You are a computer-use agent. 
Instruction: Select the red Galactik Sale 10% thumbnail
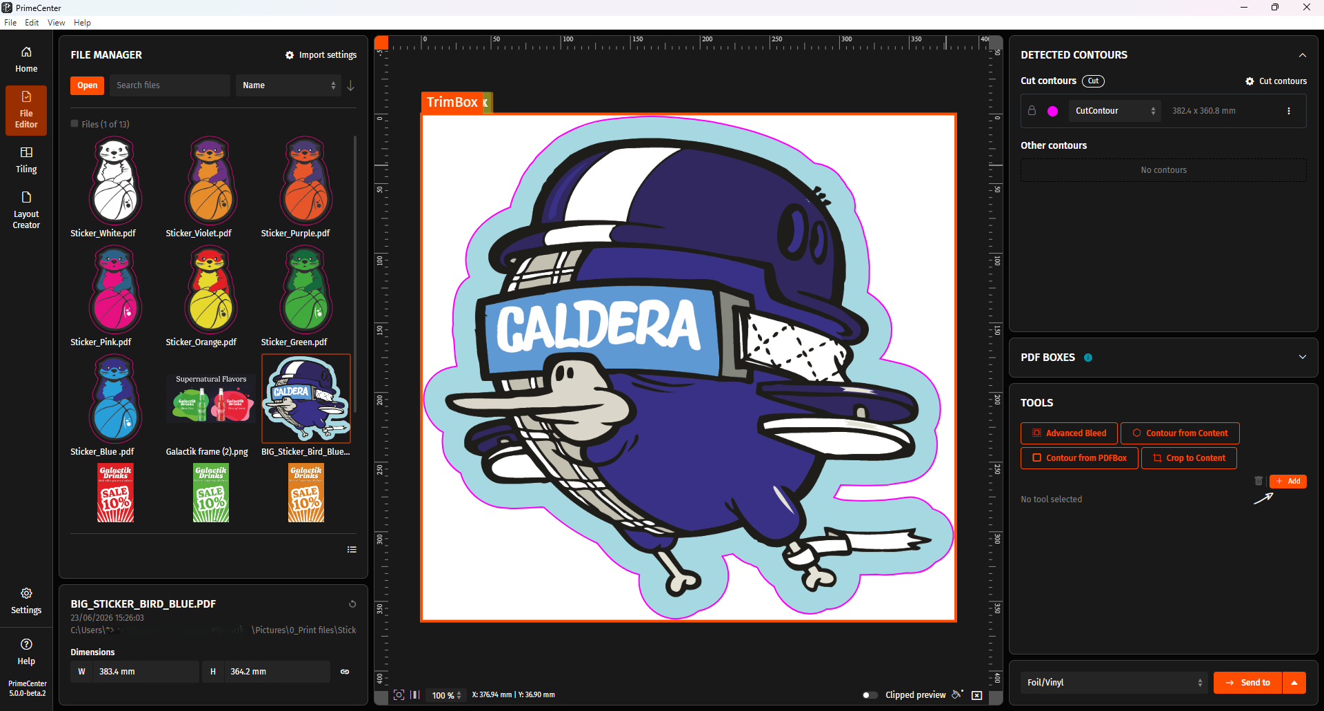point(115,493)
